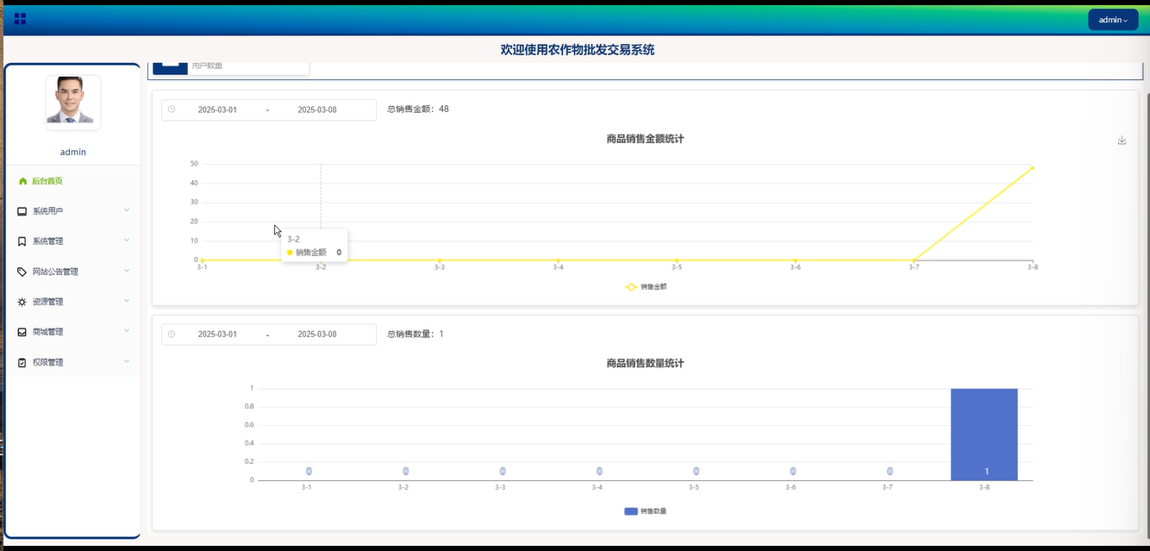The width and height of the screenshot is (1150, 551).
Task: Click the 商品销售金额统计 chart title
Action: (x=645, y=139)
